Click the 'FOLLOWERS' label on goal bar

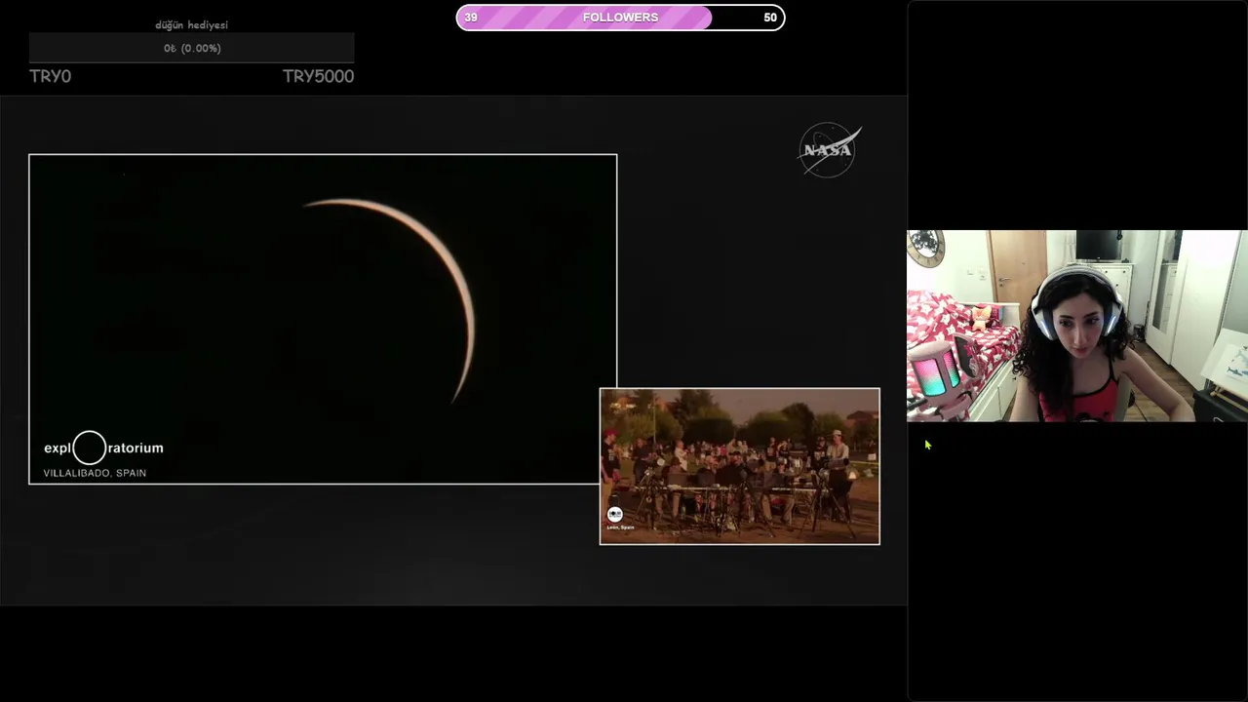coord(620,18)
